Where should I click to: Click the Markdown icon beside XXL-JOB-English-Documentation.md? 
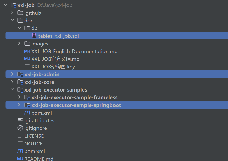(27, 51)
